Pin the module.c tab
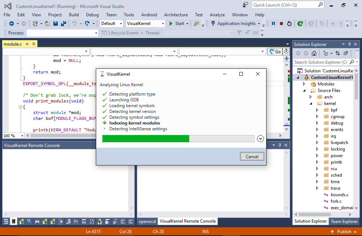Screen dimensions: 362x236 click(x=27, y=44)
